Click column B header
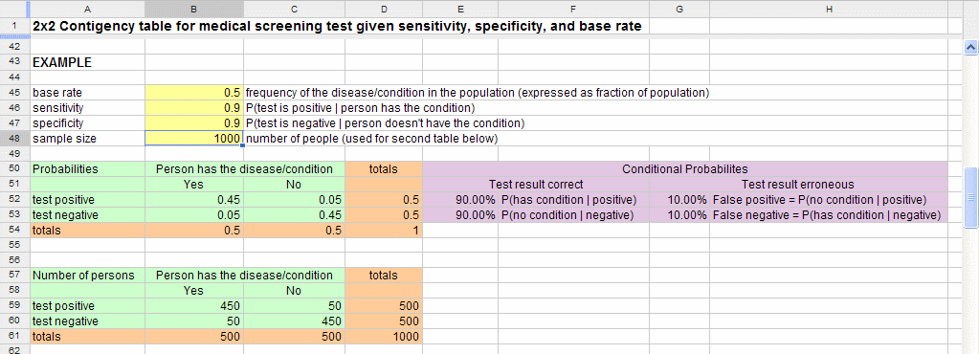Image resolution: width=979 pixels, height=354 pixels. [x=194, y=9]
